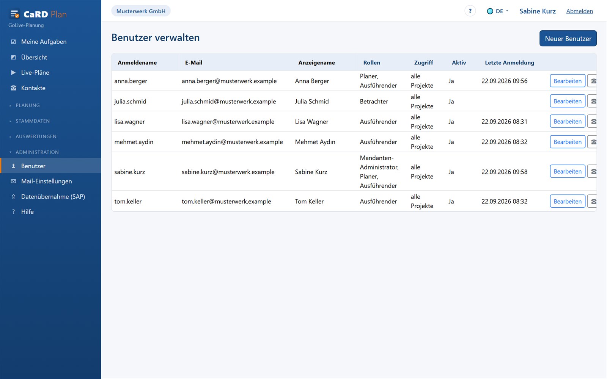Click the icon button after Bearbeiten for tom.keller

pos(593,201)
